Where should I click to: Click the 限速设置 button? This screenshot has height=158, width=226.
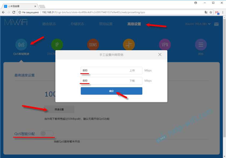point(59,109)
